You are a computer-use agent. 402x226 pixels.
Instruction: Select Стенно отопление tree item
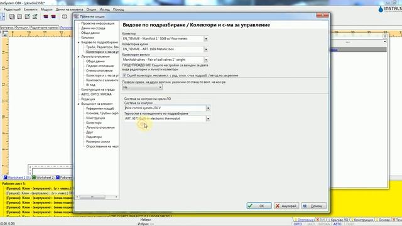tap(99, 70)
